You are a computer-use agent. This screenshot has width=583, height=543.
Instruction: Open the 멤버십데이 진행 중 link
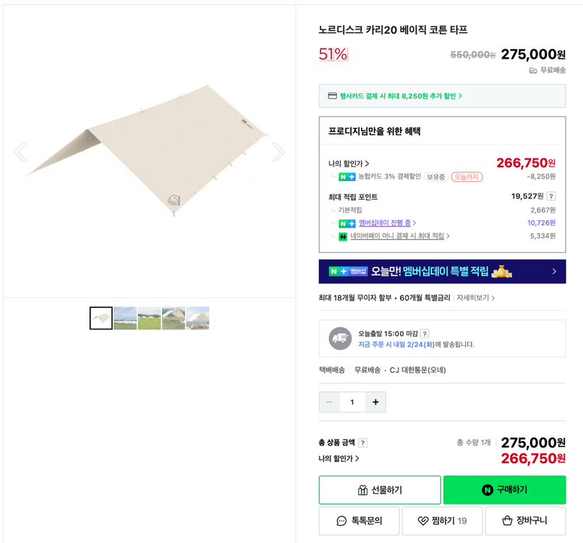387,222
